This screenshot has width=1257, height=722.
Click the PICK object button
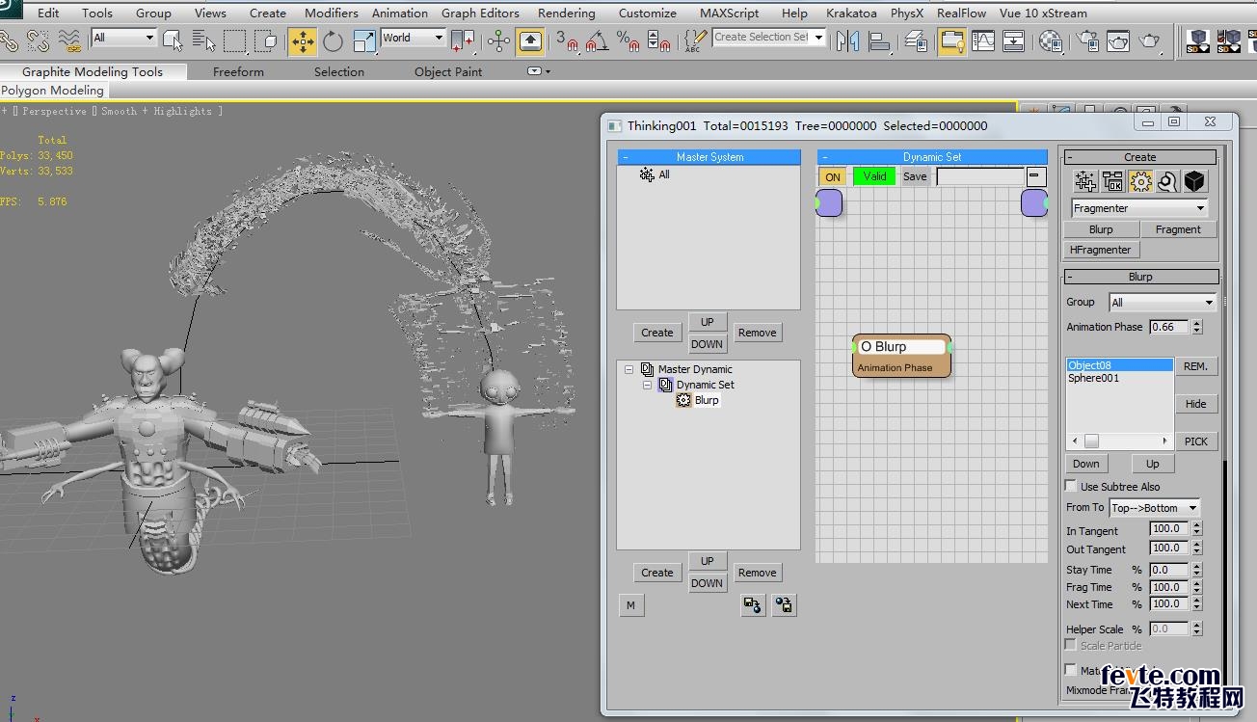coord(1196,441)
